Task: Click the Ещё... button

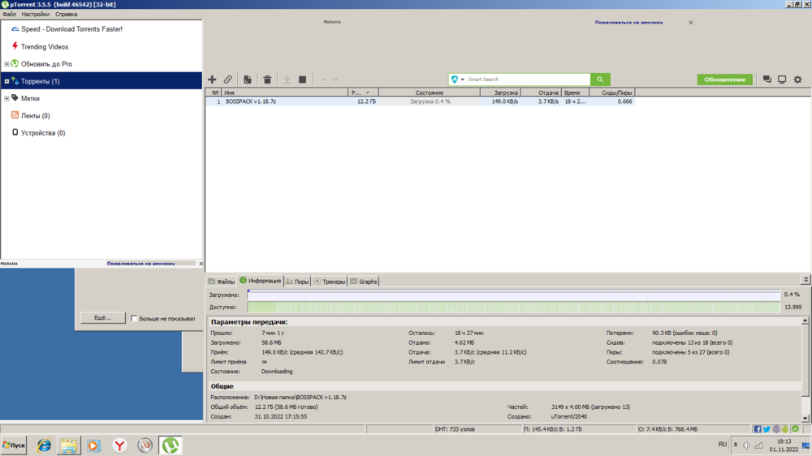Action: coord(102,318)
